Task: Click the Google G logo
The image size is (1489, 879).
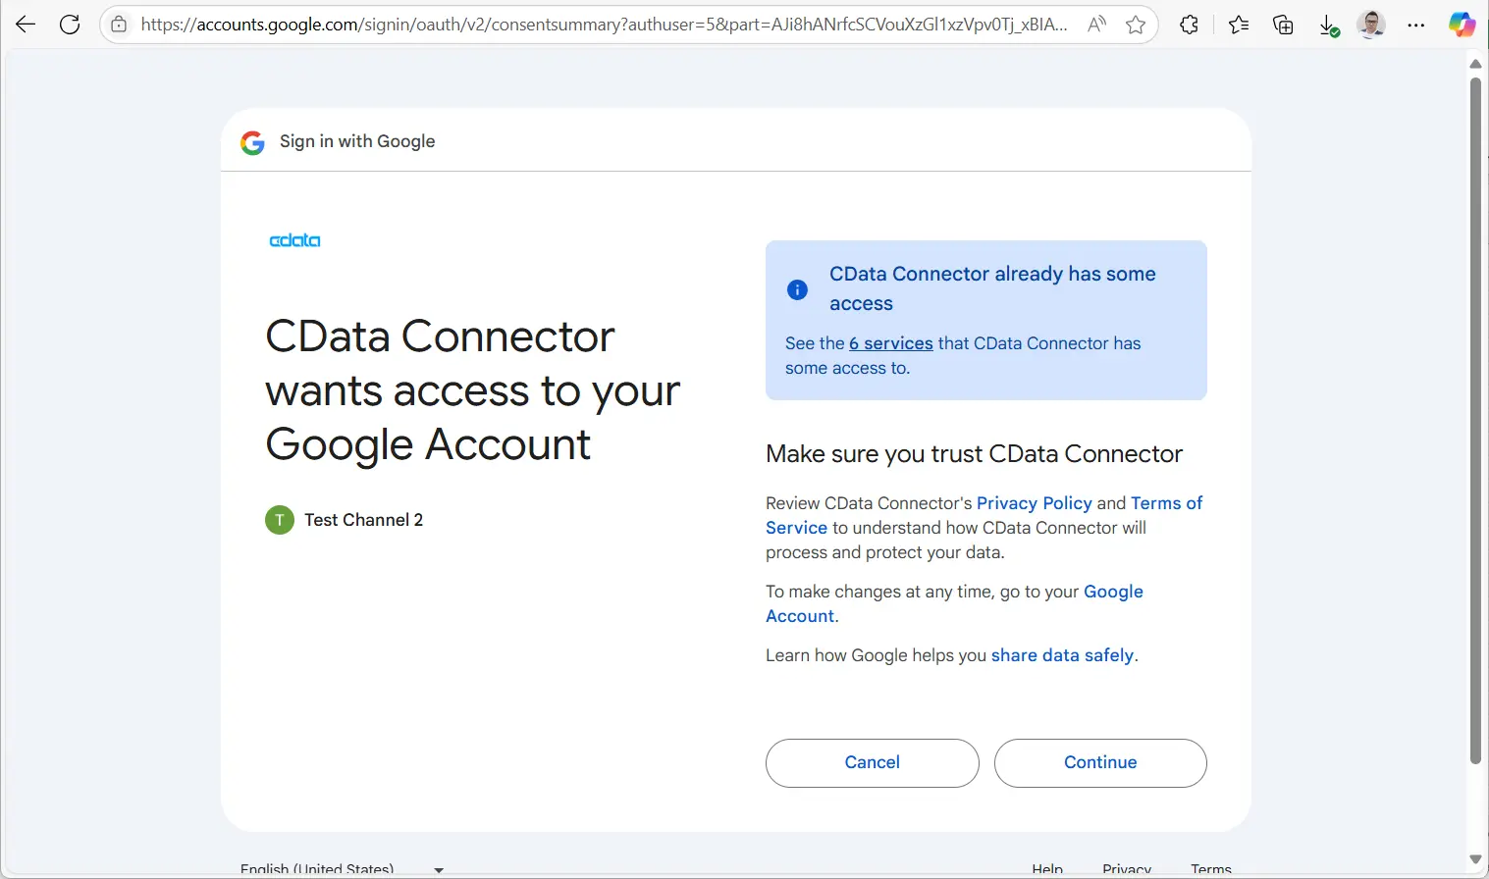Action: coord(252,141)
